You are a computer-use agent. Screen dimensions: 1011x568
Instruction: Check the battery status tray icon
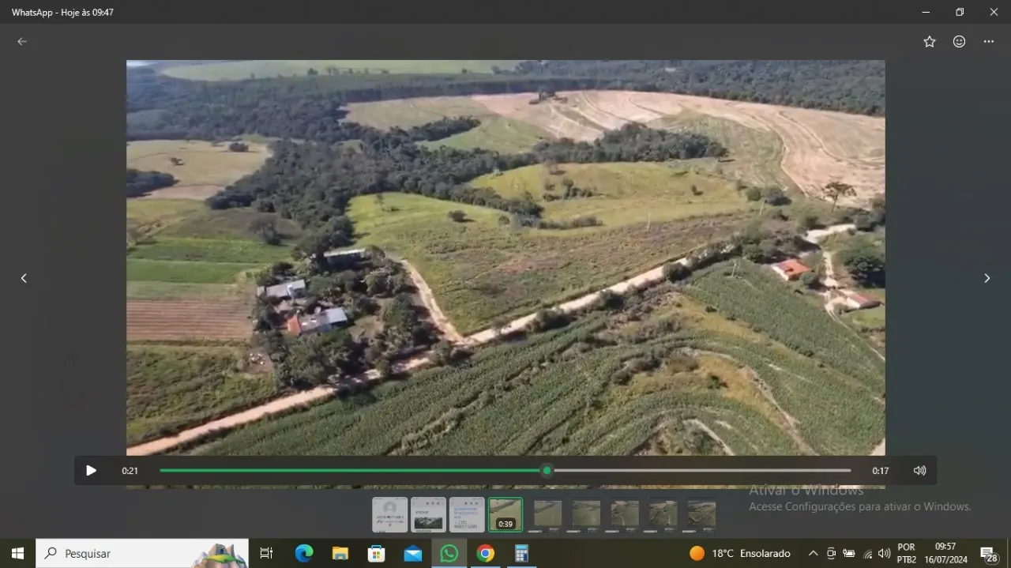click(849, 554)
